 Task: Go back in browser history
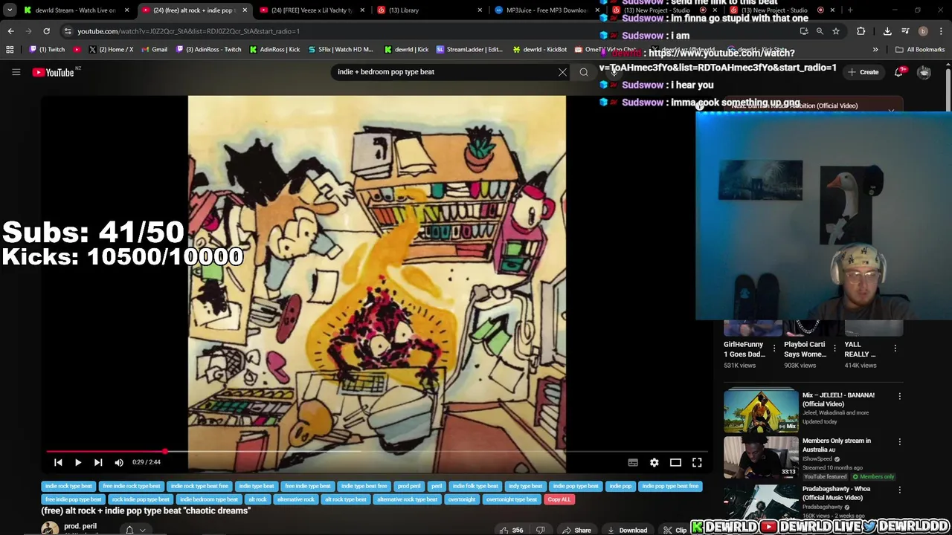click(10, 31)
